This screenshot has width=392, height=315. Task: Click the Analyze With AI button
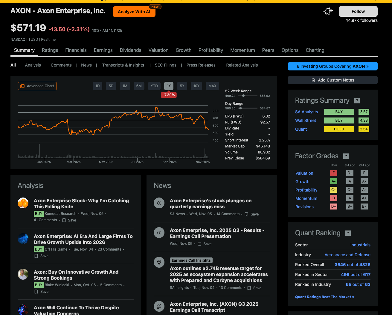point(134,12)
